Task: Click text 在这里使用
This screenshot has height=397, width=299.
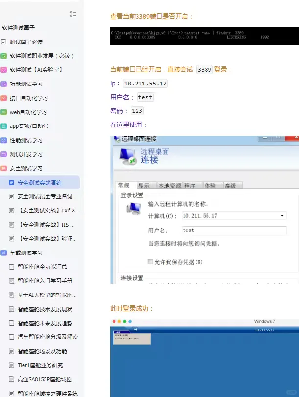Action: click(x=128, y=125)
